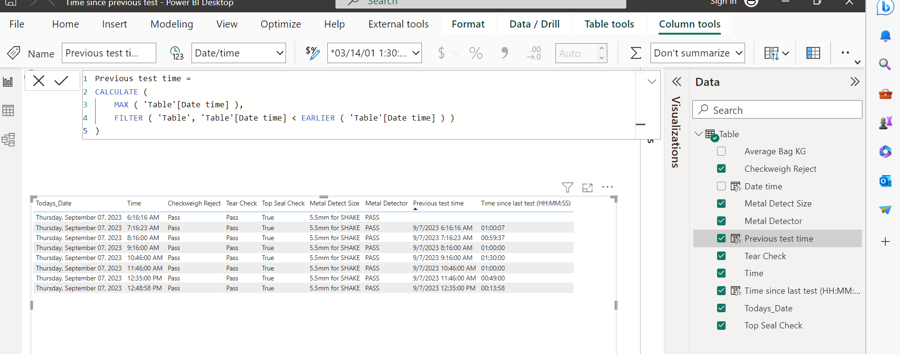Click currency dollar format icon
Viewport: 900px width, 354px height.
[441, 53]
